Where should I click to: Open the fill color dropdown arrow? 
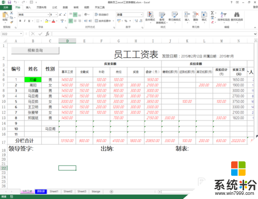click(50, 21)
